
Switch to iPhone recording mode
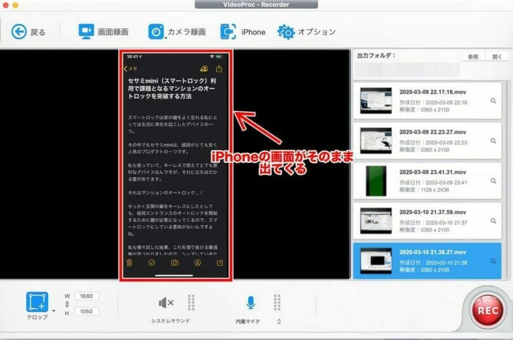(x=243, y=32)
